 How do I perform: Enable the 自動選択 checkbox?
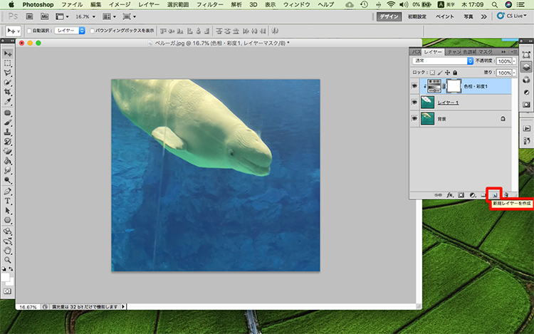pyautogui.click(x=29, y=31)
